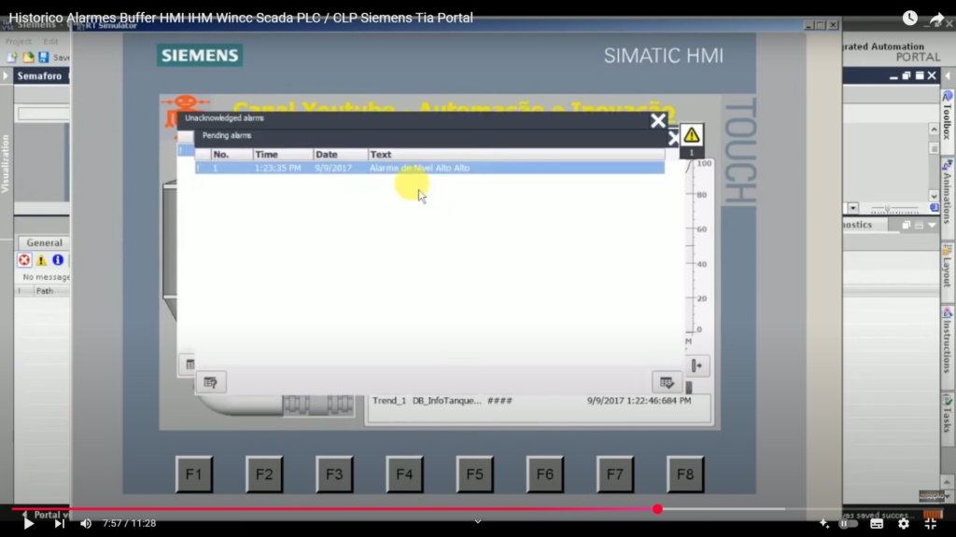Toggle the error filter icon in the messages pane
The width and height of the screenshot is (956, 537).
(24, 261)
